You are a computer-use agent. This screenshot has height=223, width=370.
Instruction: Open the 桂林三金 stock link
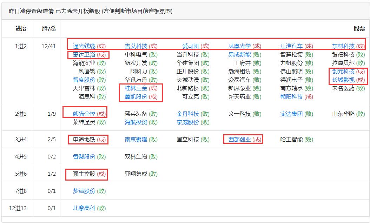pos(136,88)
